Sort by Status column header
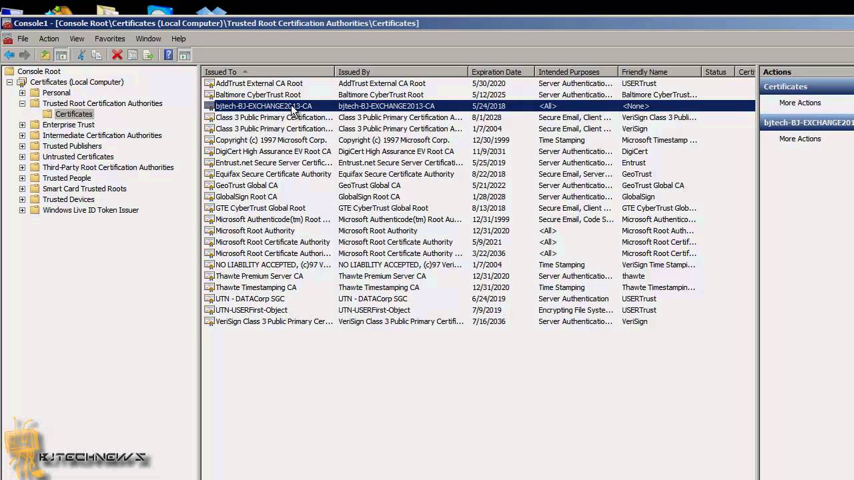The width and height of the screenshot is (854, 480). pos(718,72)
